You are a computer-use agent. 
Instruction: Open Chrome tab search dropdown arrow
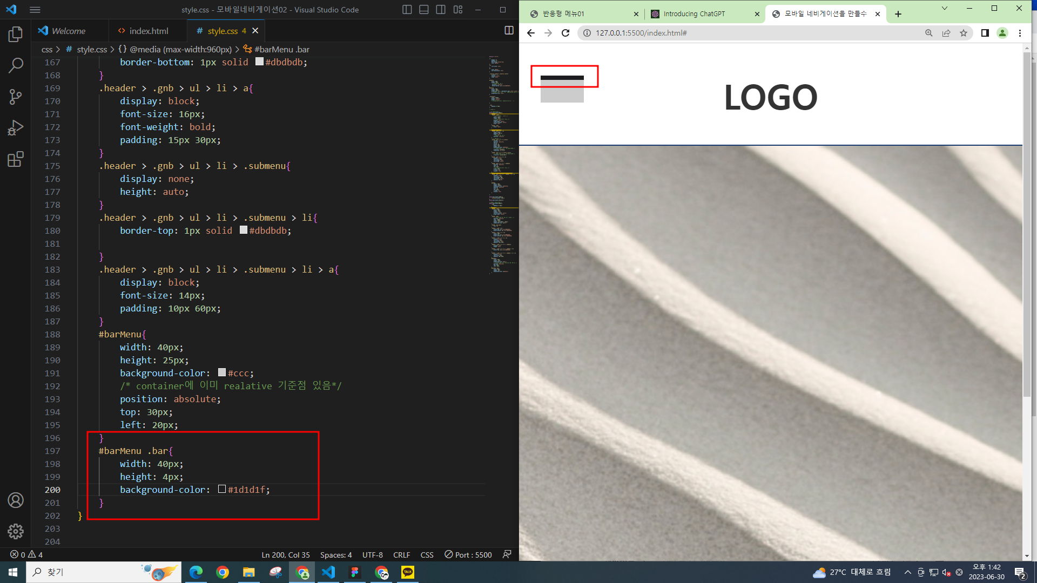(x=944, y=9)
